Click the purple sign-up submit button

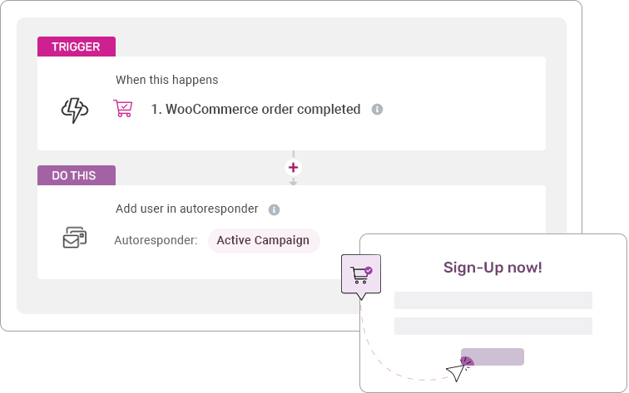tap(493, 356)
